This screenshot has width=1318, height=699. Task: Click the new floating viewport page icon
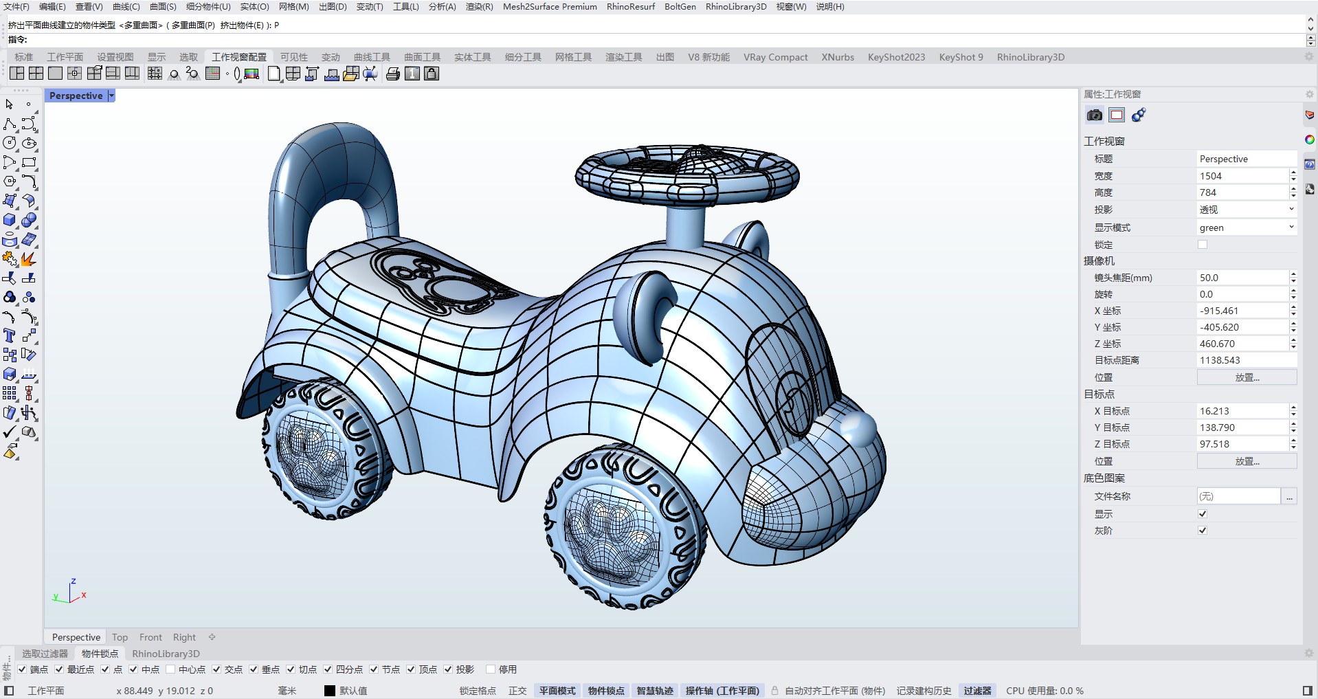[273, 74]
